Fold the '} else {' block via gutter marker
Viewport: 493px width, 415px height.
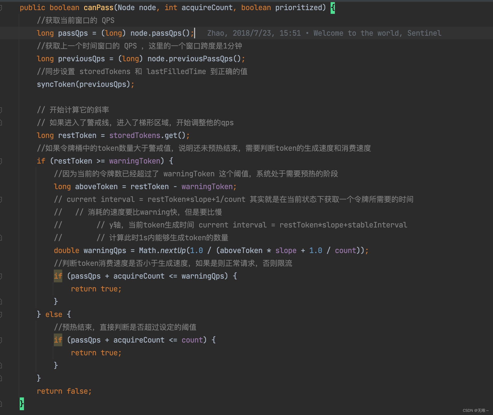(1, 315)
